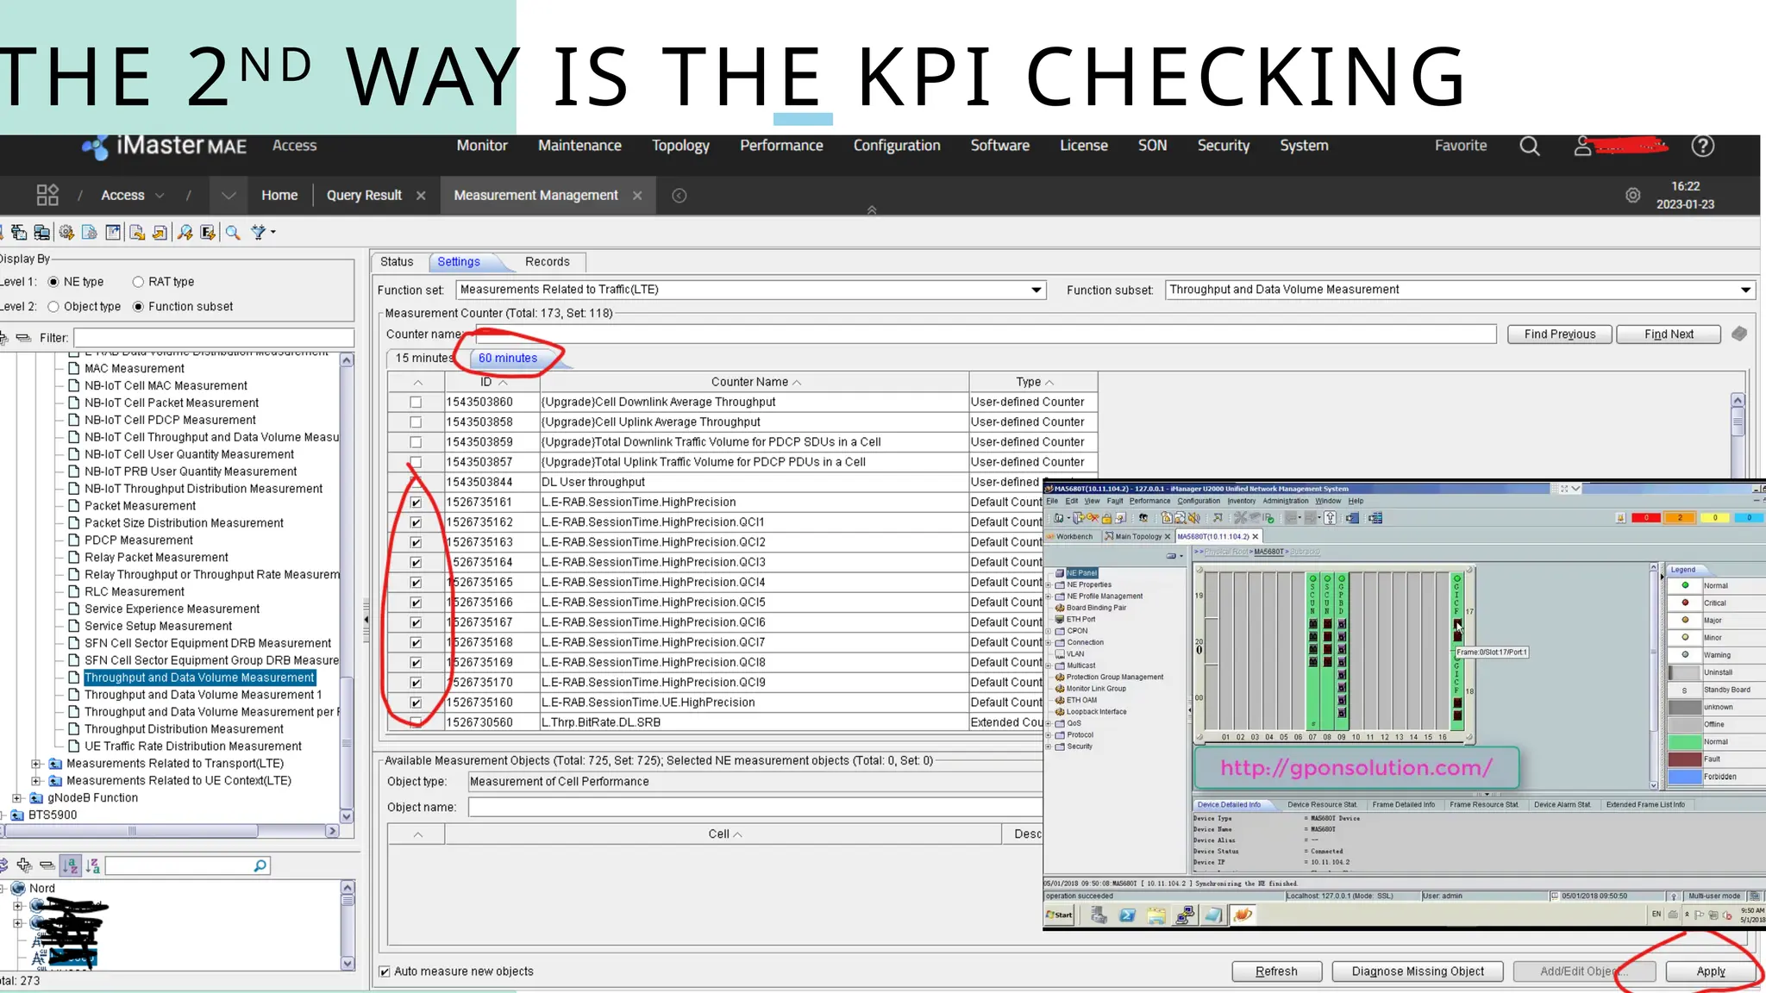This screenshot has width=1766, height=993.
Task: Open the help question mark icon
Action: (1702, 146)
